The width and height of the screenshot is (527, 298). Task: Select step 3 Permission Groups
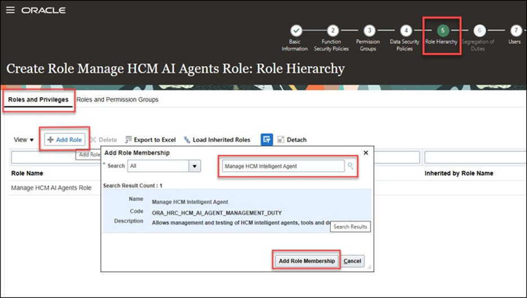(369, 30)
